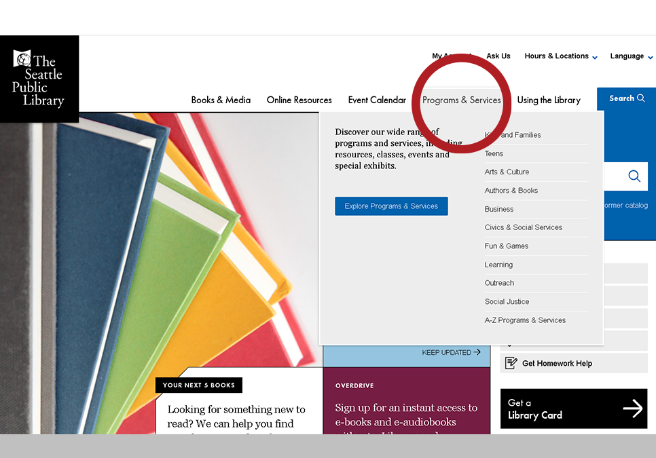Select Teens from the Programs submenu
The width and height of the screenshot is (656, 458).
(x=494, y=153)
